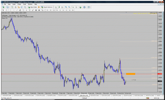Expand the Profiles dropdown arrow
The width and height of the screenshot is (165, 100).
(9, 7)
